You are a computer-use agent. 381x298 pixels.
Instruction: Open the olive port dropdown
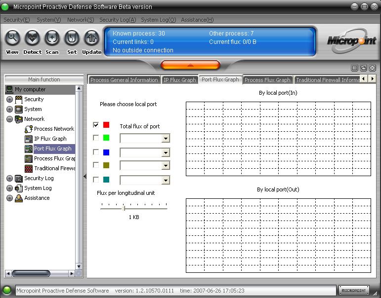tap(166, 166)
